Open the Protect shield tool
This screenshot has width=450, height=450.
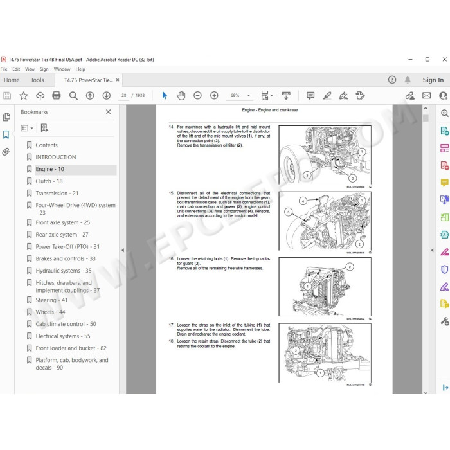tap(445, 269)
